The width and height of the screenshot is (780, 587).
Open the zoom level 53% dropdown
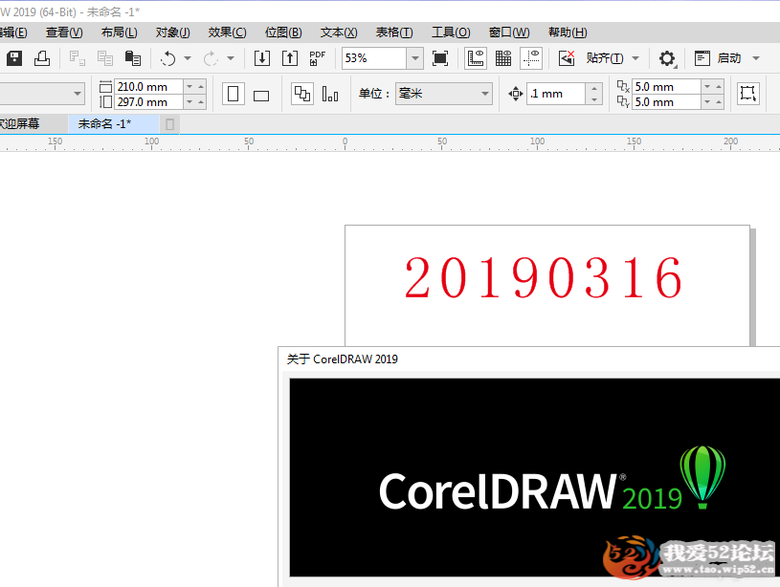coord(414,58)
